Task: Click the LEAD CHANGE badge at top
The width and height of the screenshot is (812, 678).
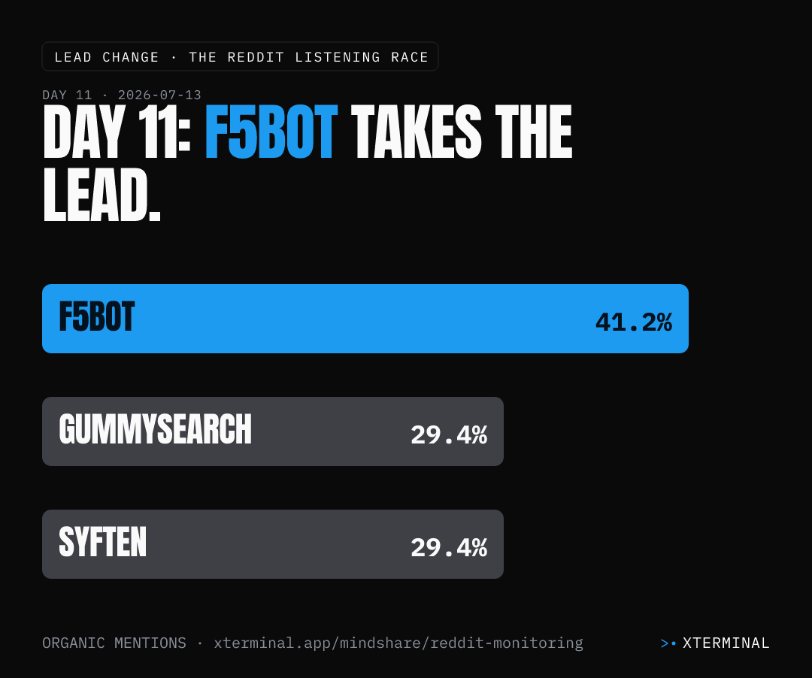Action: pyautogui.click(x=241, y=56)
